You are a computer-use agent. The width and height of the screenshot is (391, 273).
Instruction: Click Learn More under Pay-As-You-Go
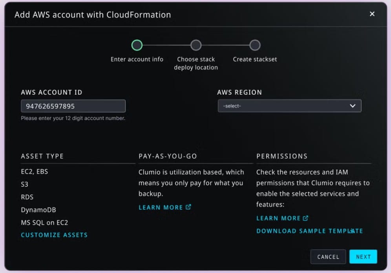tap(161, 207)
